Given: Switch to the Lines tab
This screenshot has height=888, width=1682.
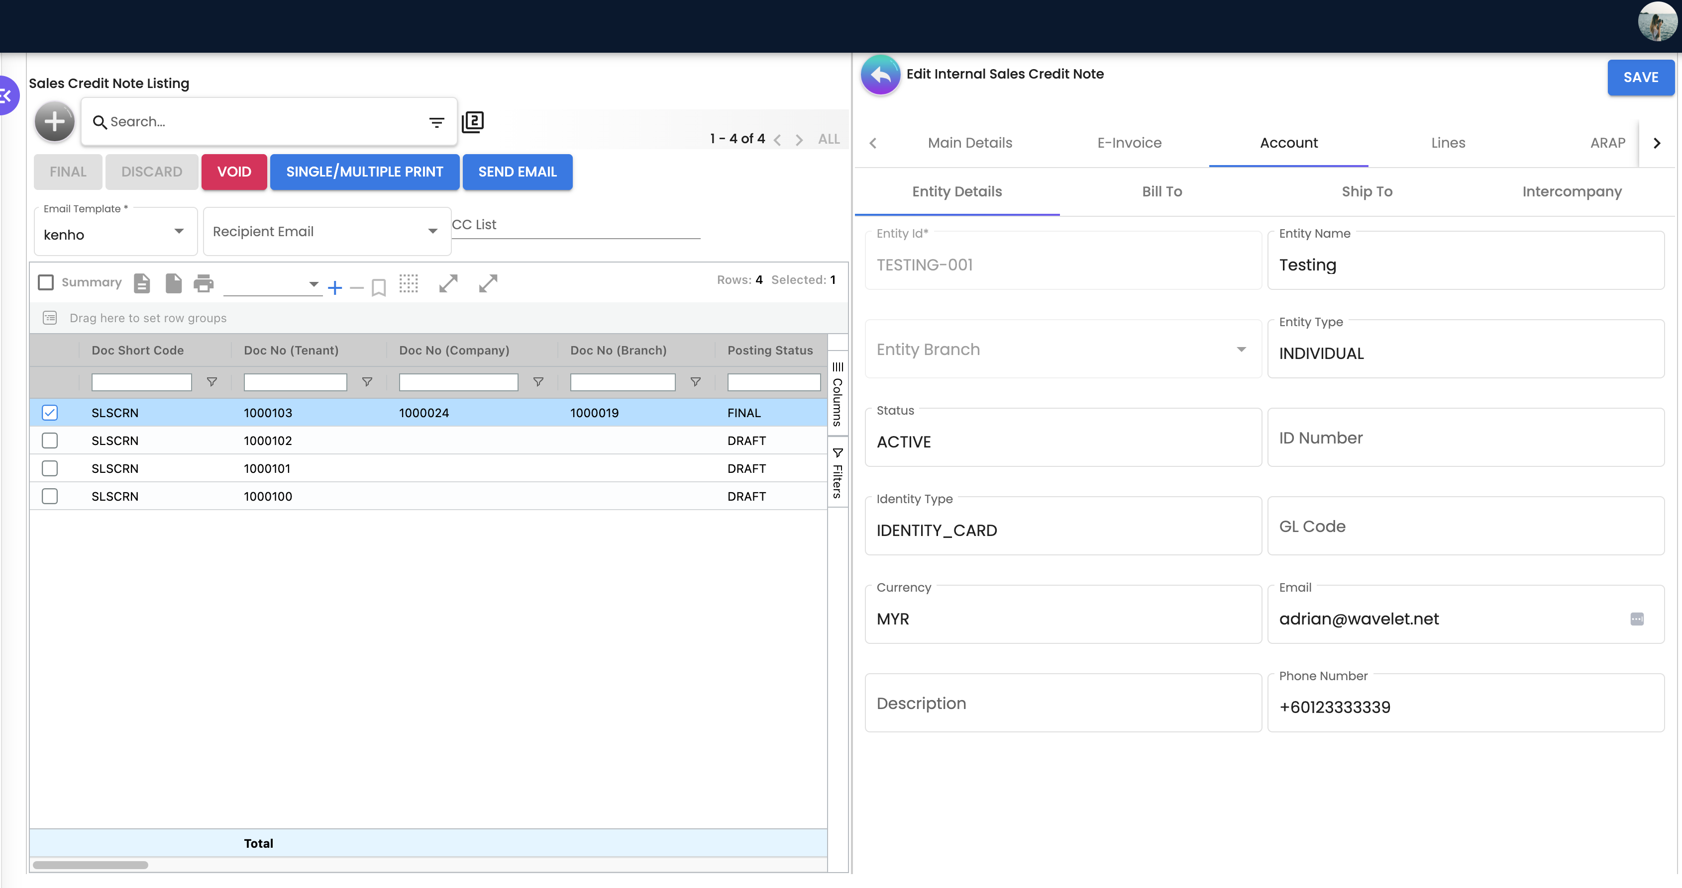Looking at the screenshot, I should (x=1448, y=143).
